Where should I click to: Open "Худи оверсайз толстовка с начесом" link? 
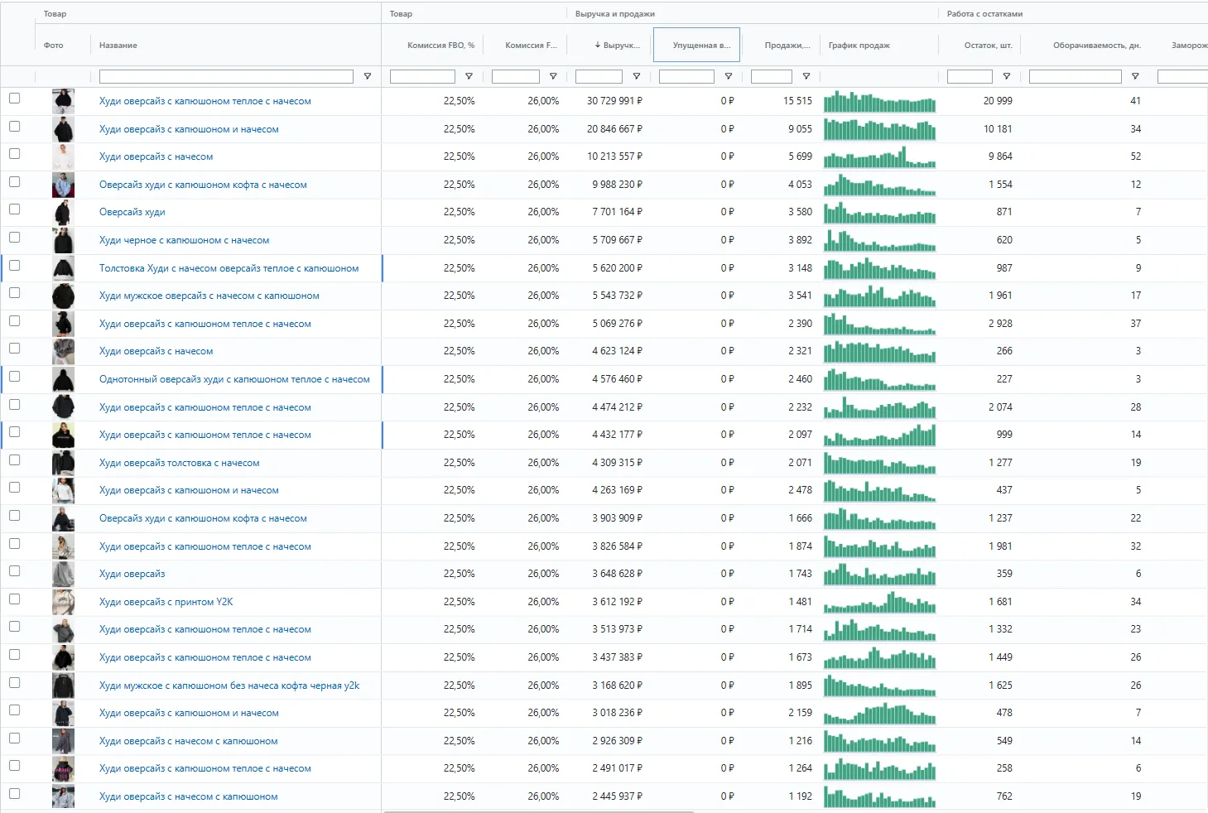(x=179, y=463)
